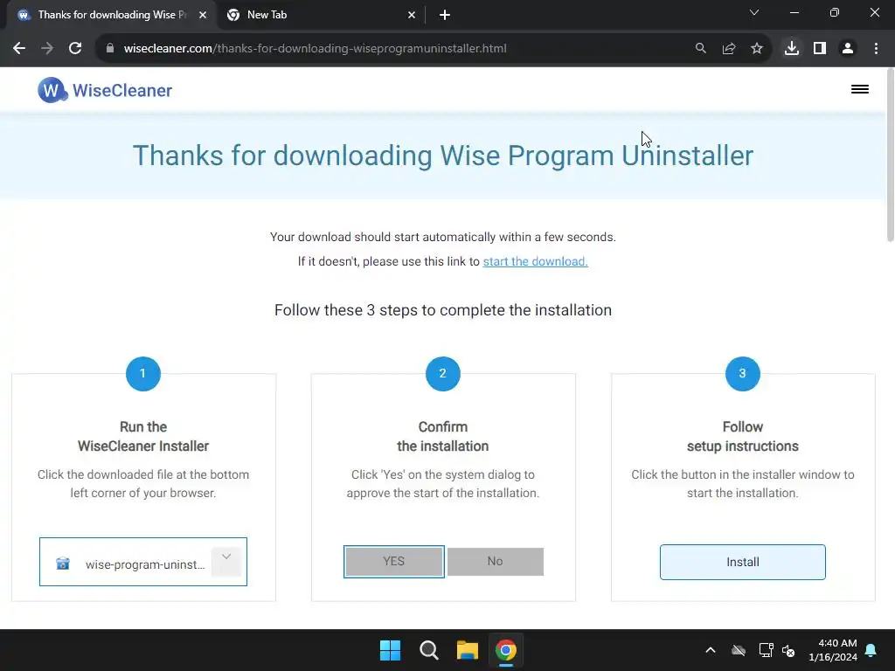The image size is (895, 671).
Task: Open the network tray icon
Action: [x=766, y=650]
